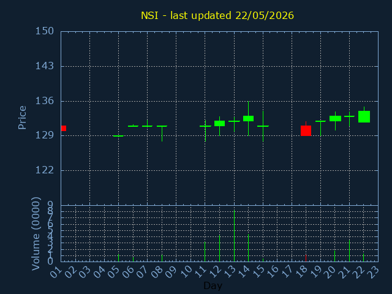Select the red candlestick on day 01
The image size is (392, 294).
(64, 128)
